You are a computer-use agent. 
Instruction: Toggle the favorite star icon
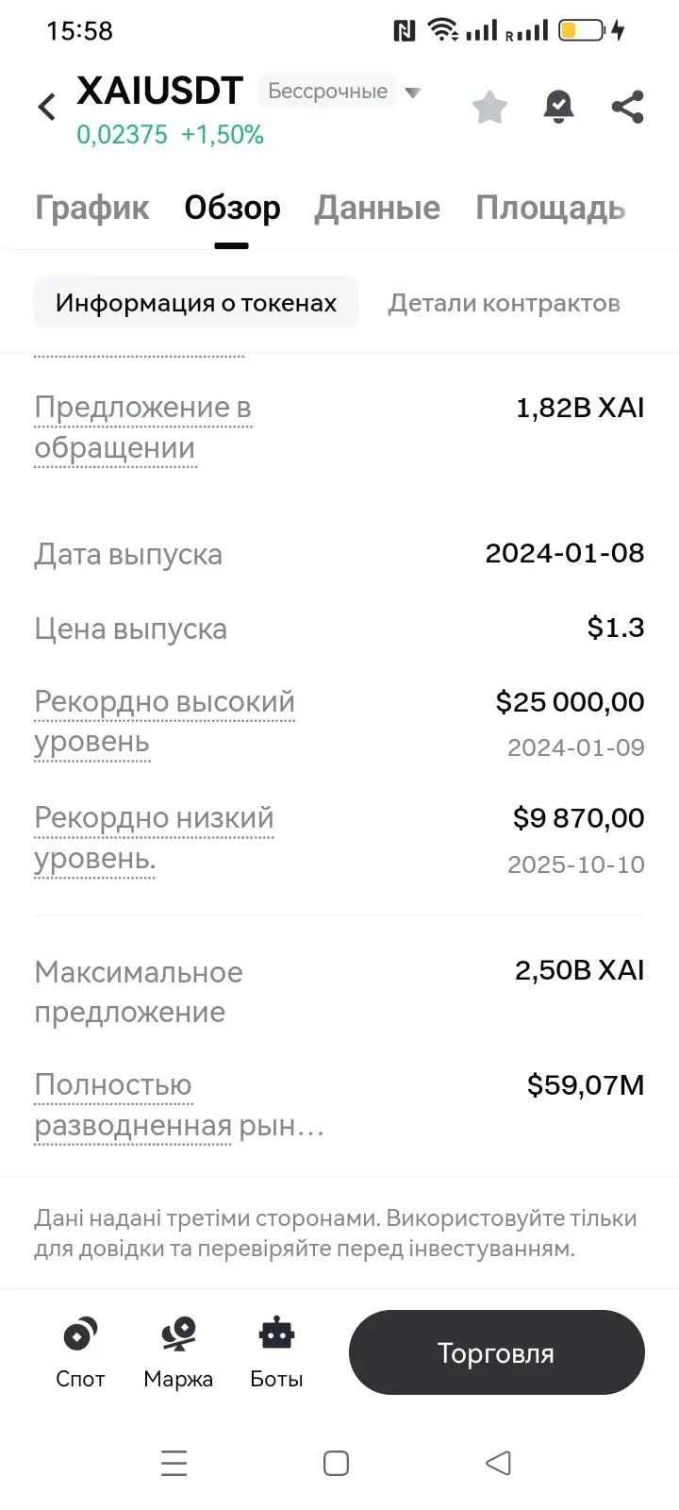[x=489, y=107]
